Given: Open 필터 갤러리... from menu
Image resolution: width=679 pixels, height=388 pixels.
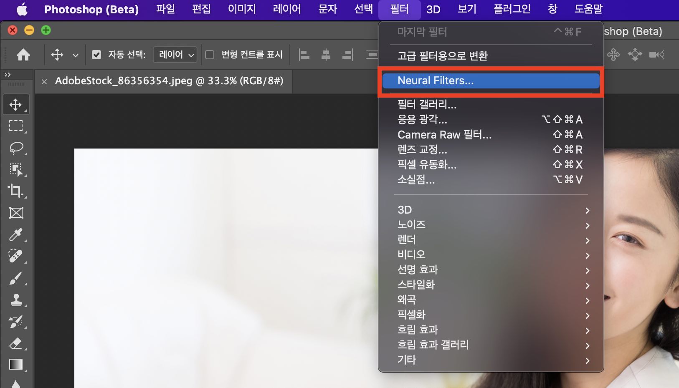Looking at the screenshot, I should coord(491,105).
